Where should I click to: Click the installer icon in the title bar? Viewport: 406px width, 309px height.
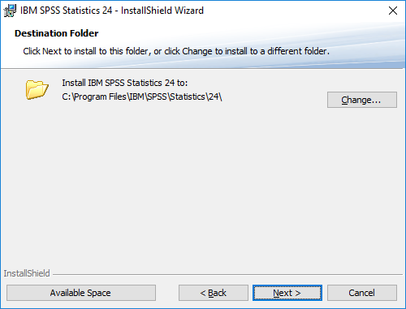[10, 11]
